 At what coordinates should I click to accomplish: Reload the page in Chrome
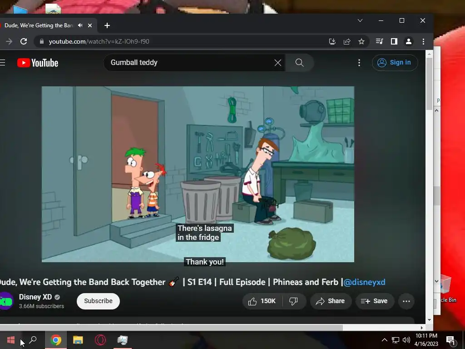coord(24,41)
